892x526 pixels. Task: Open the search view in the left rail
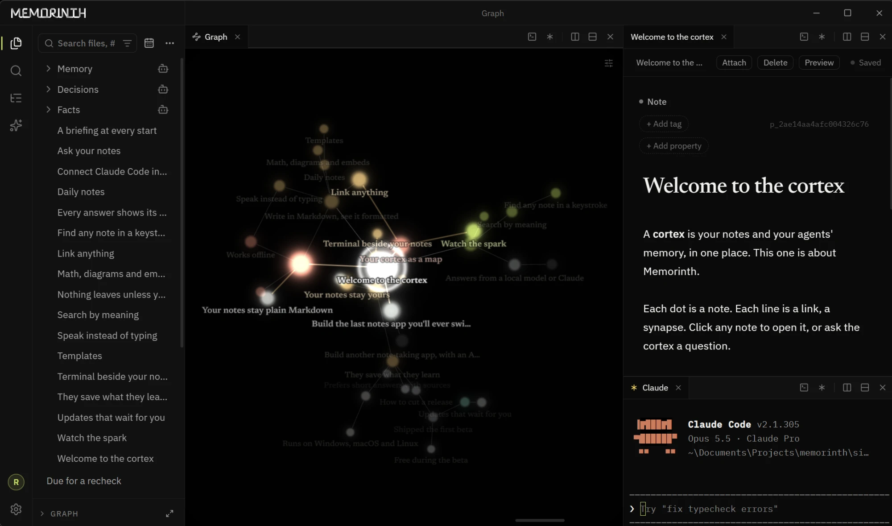point(16,70)
